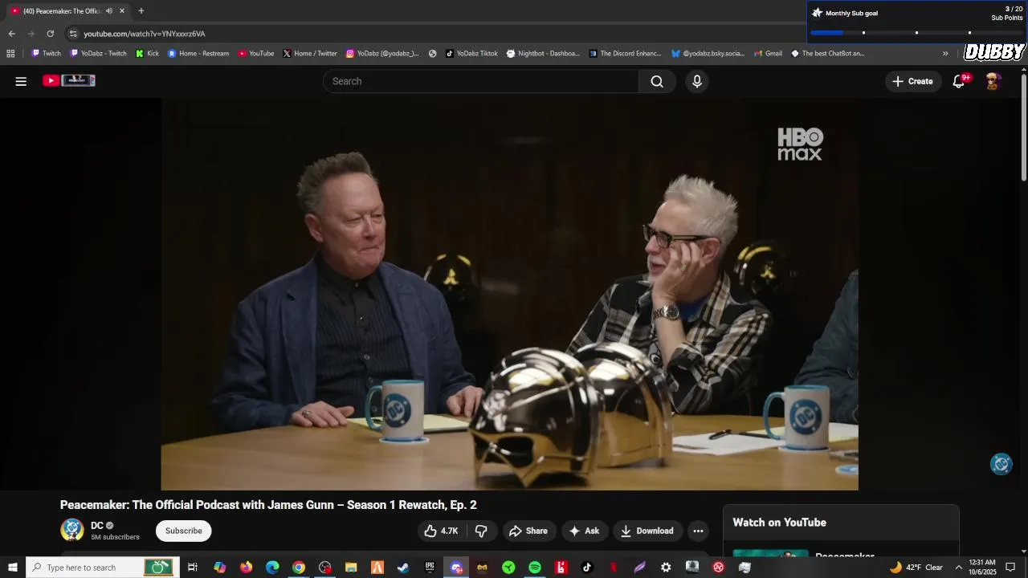
Task: Reload the current page
Action: point(50,34)
